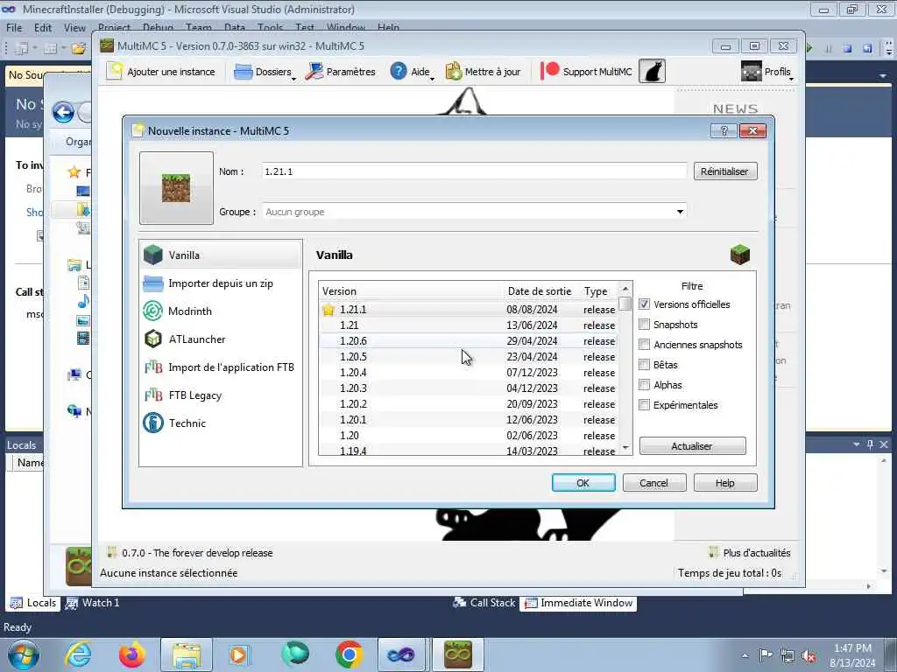The height and width of the screenshot is (672, 897).
Task: Click the Support MultiMC Patreon button
Action: point(586,72)
